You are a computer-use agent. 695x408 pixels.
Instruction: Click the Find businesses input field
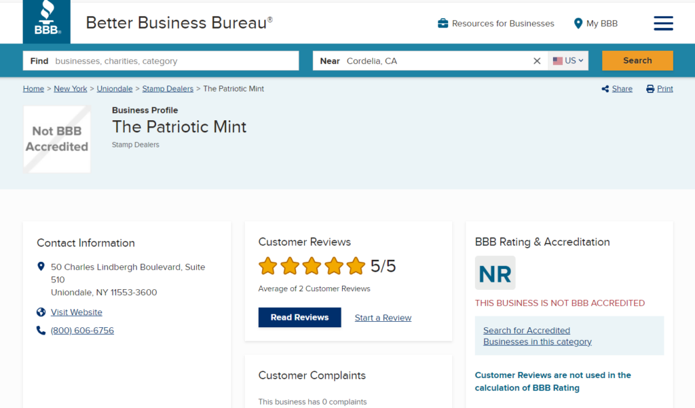pos(161,60)
